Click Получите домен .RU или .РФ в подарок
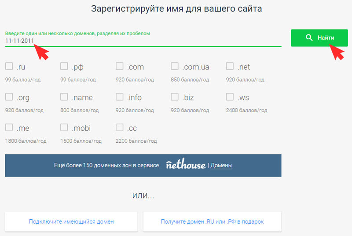The image size is (352, 236). (213, 221)
